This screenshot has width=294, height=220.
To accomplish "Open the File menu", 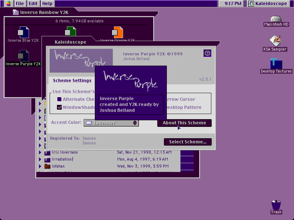I will tap(20, 4).
